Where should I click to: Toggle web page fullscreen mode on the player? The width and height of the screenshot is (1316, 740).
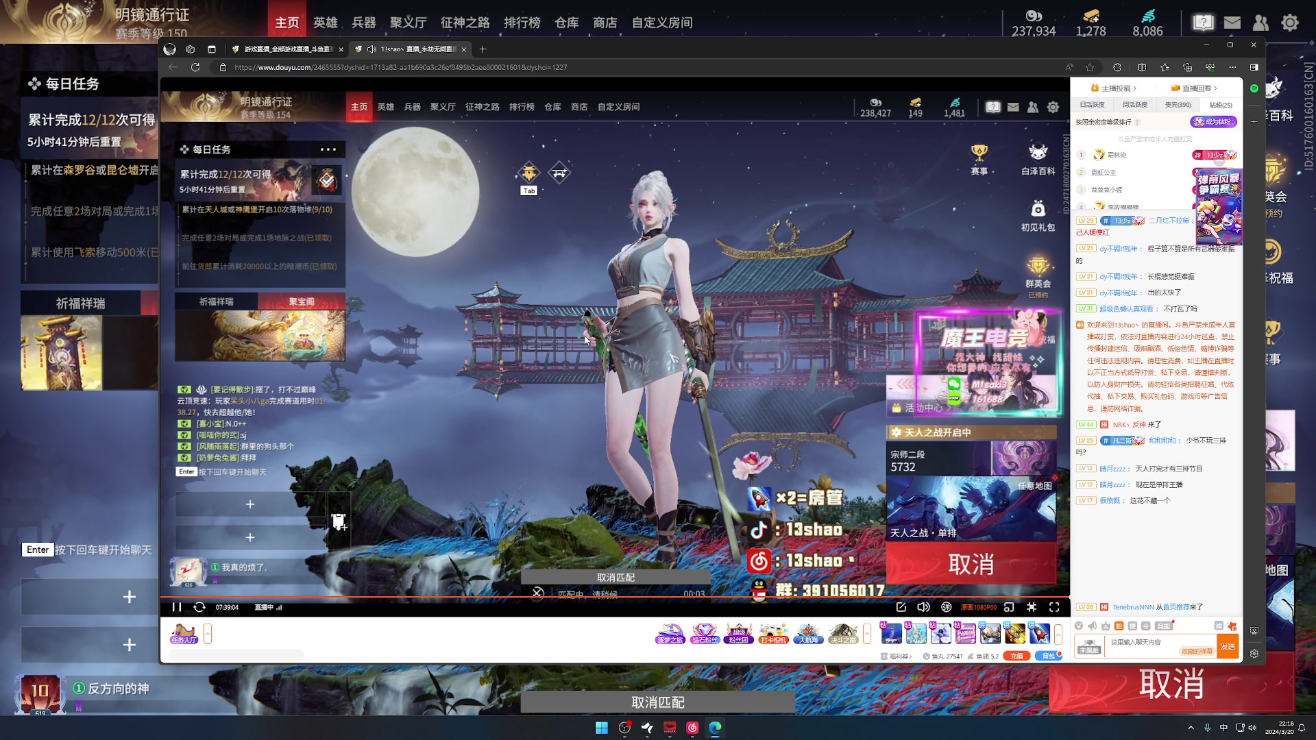(1032, 607)
